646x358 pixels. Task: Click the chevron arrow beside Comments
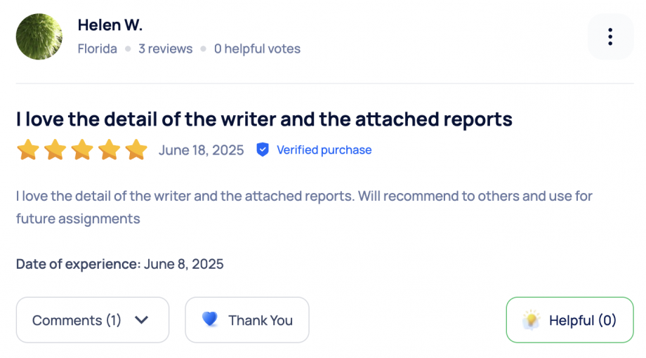[x=141, y=320]
